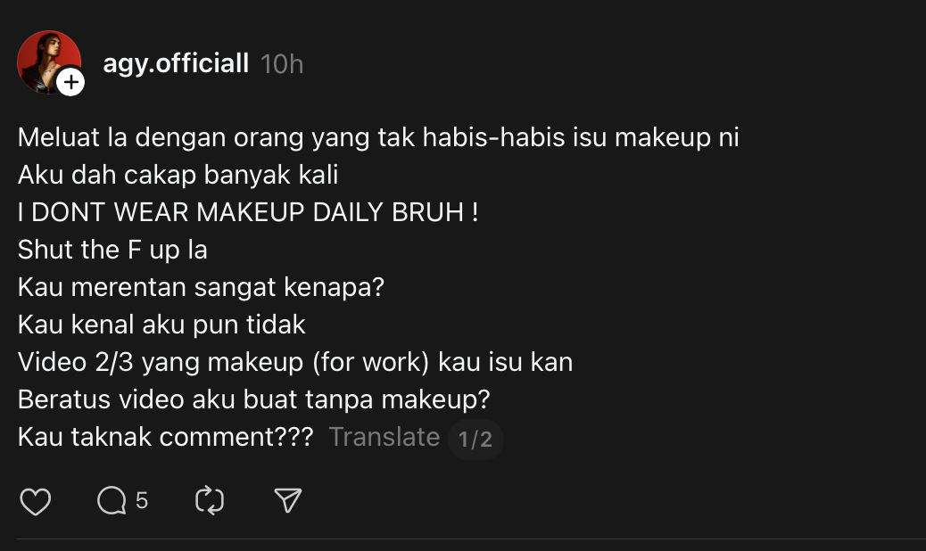The height and width of the screenshot is (551, 926).
Task: Open the agy.officiall profile picture
Action: [x=45, y=59]
